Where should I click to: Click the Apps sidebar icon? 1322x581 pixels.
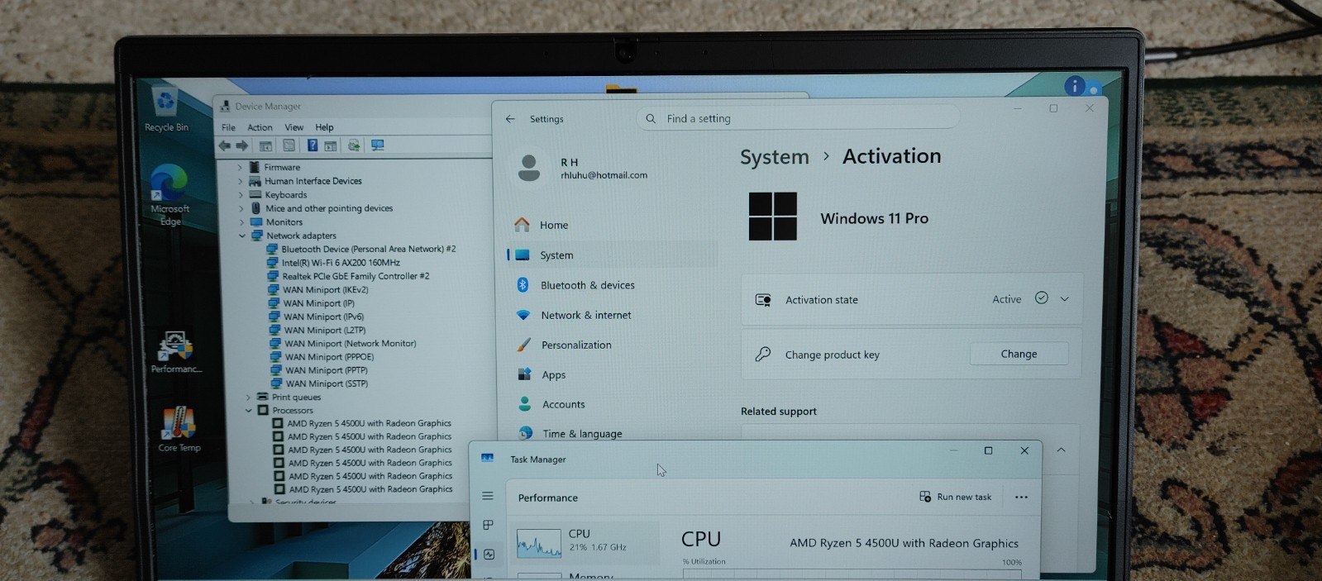pyautogui.click(x=524, y=374)
